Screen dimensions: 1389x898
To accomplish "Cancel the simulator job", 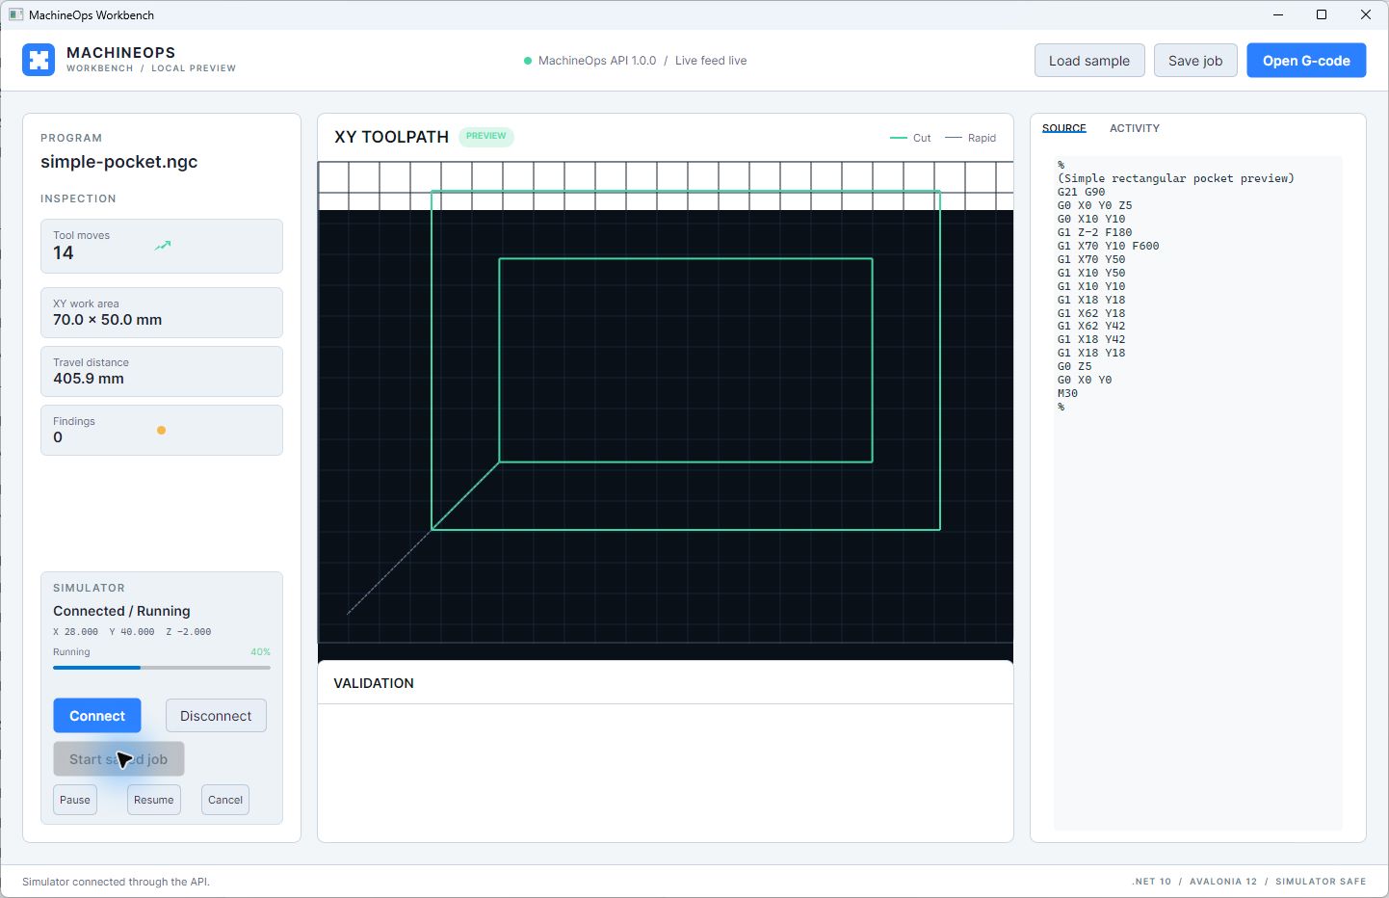I will pyautogui.click(x=225, y=800).
